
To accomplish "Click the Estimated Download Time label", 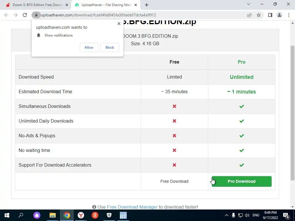I will tap(45, 92).
